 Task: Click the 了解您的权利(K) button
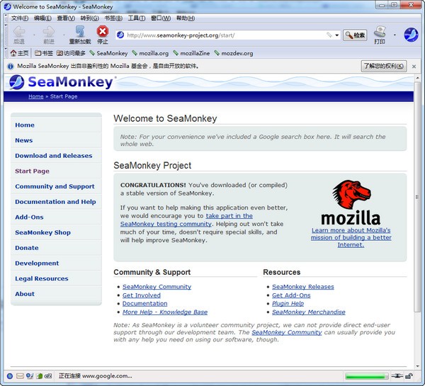coord(384,66)
